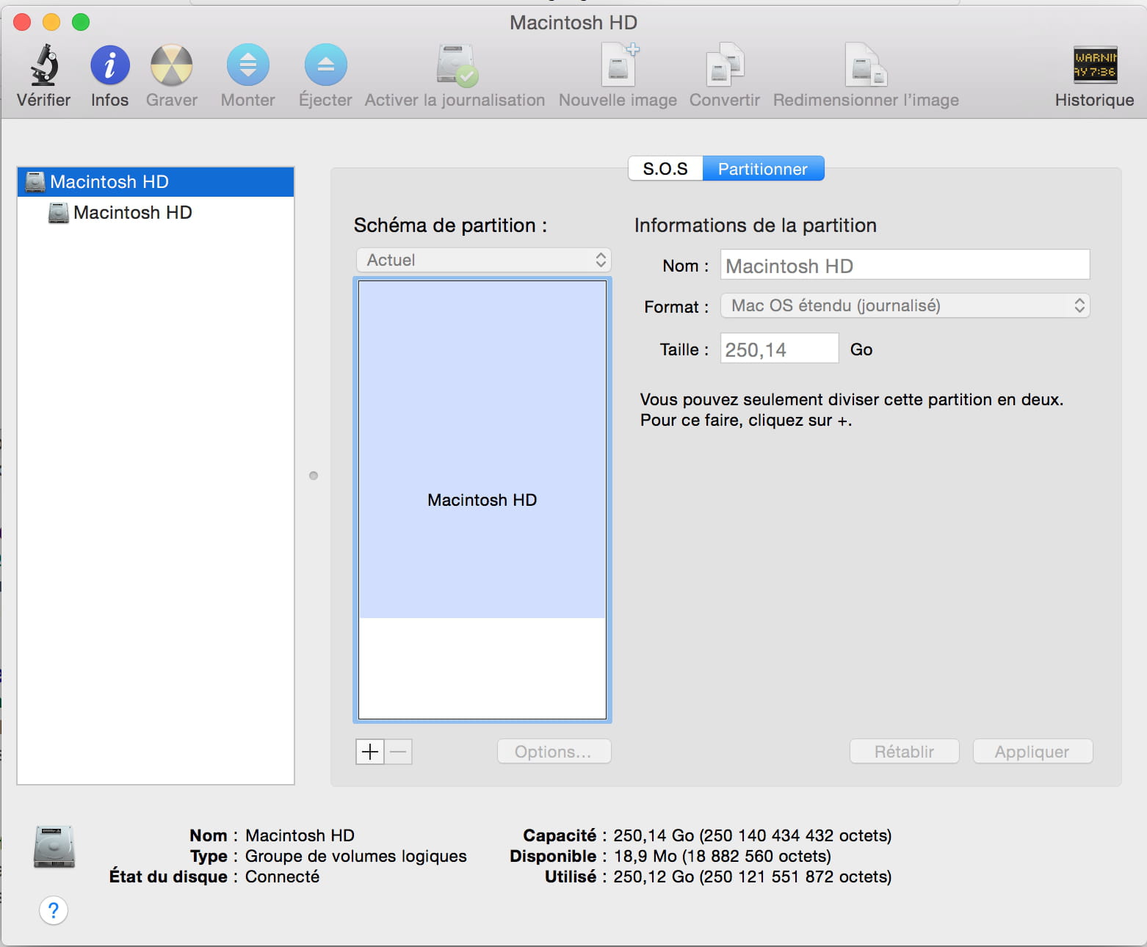Click the large disk icon beside the disk details
This screenshot has width=1147, height=947.
click(x=54, y=847)
